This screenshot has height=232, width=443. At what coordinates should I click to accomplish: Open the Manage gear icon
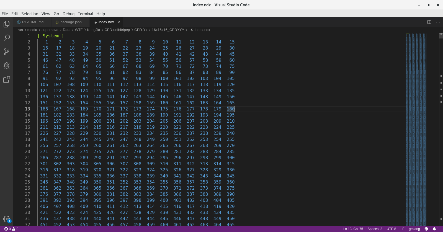(7, 219)
